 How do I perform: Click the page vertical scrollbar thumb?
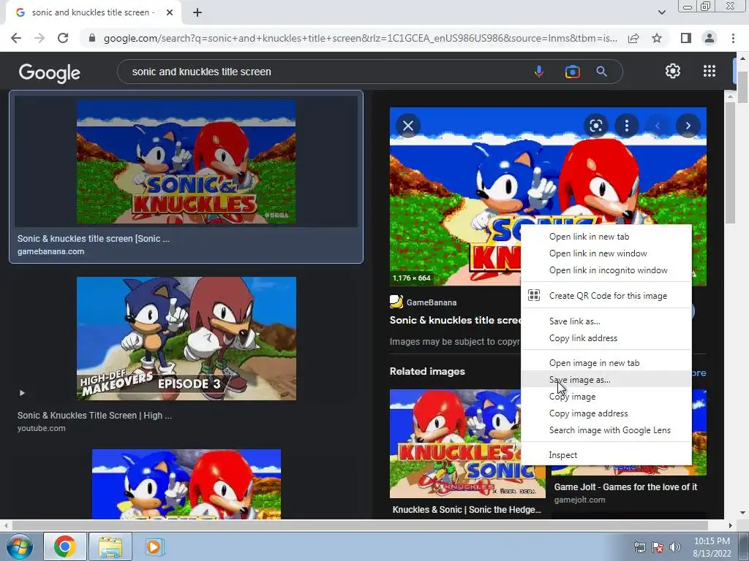743,88
